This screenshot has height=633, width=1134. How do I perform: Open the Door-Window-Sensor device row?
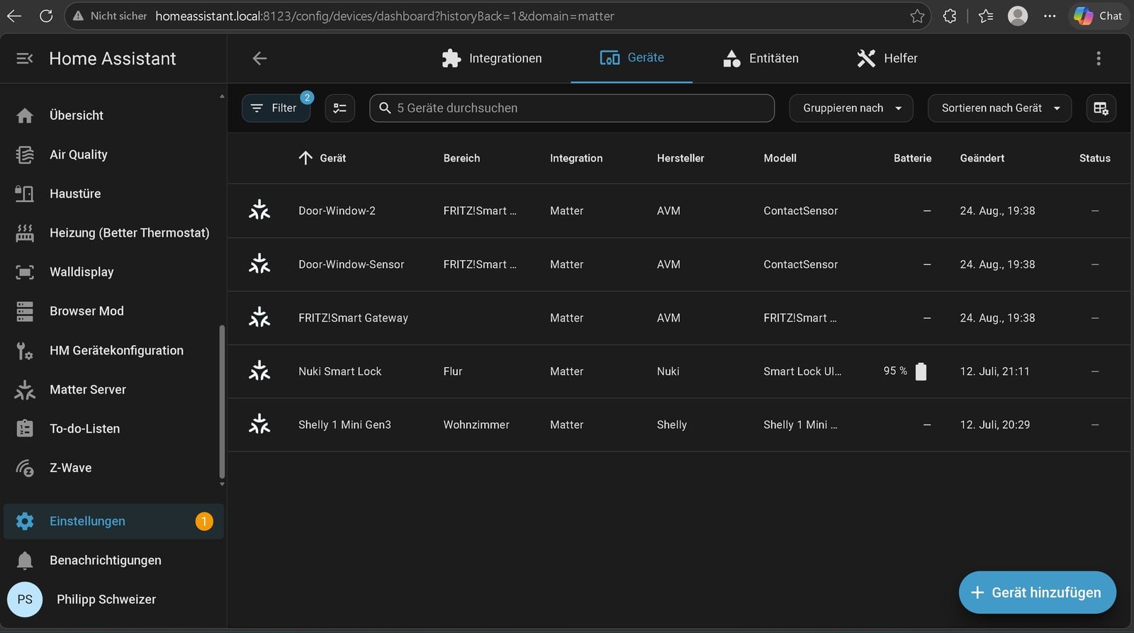point(679,264)
